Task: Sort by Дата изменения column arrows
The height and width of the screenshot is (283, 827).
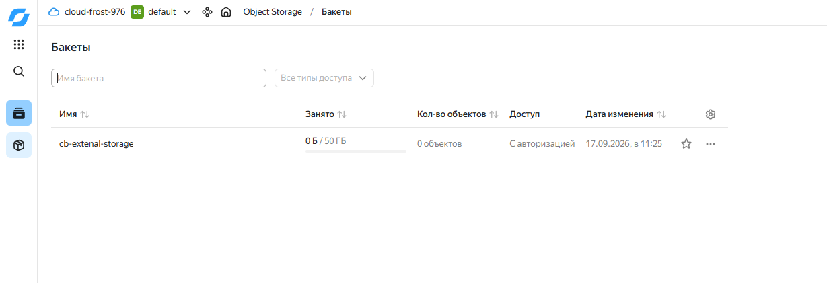Action: click(661, 114)
